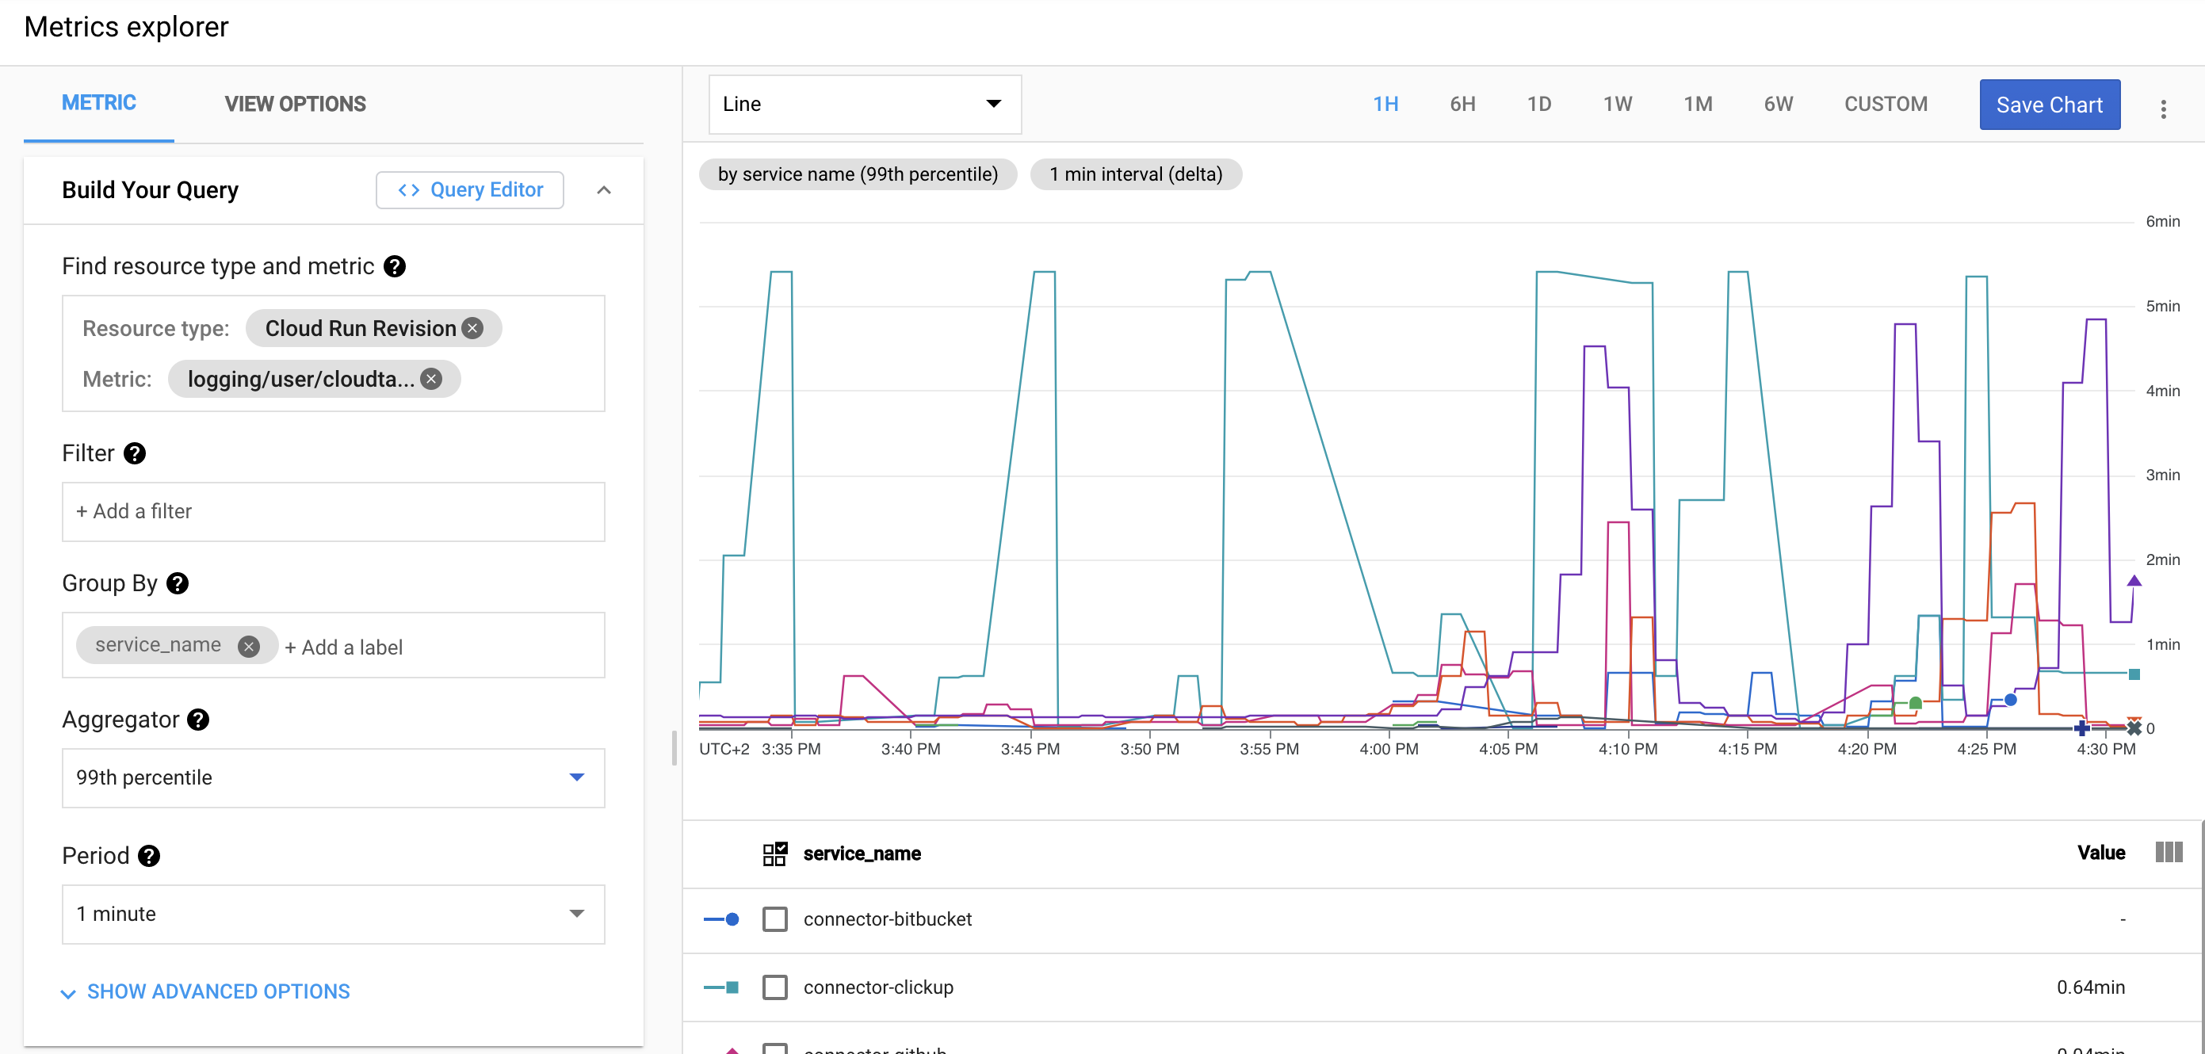Viewport: 2205px width, 1054px height.
Task: Collapse the Build Your Query section
Action: pos(603,190)
